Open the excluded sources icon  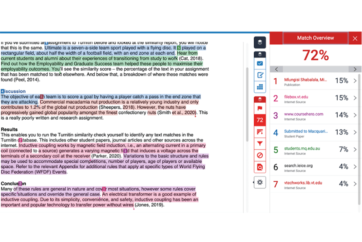point(260,156)
